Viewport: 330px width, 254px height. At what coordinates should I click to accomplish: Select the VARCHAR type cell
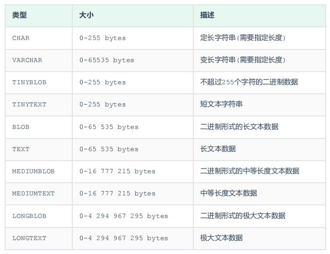27,60
